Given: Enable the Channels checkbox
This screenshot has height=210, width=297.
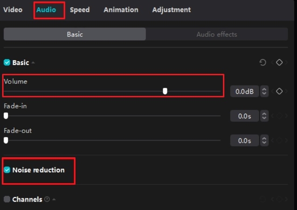Looking at the screenshot, I should coord(7,199).
